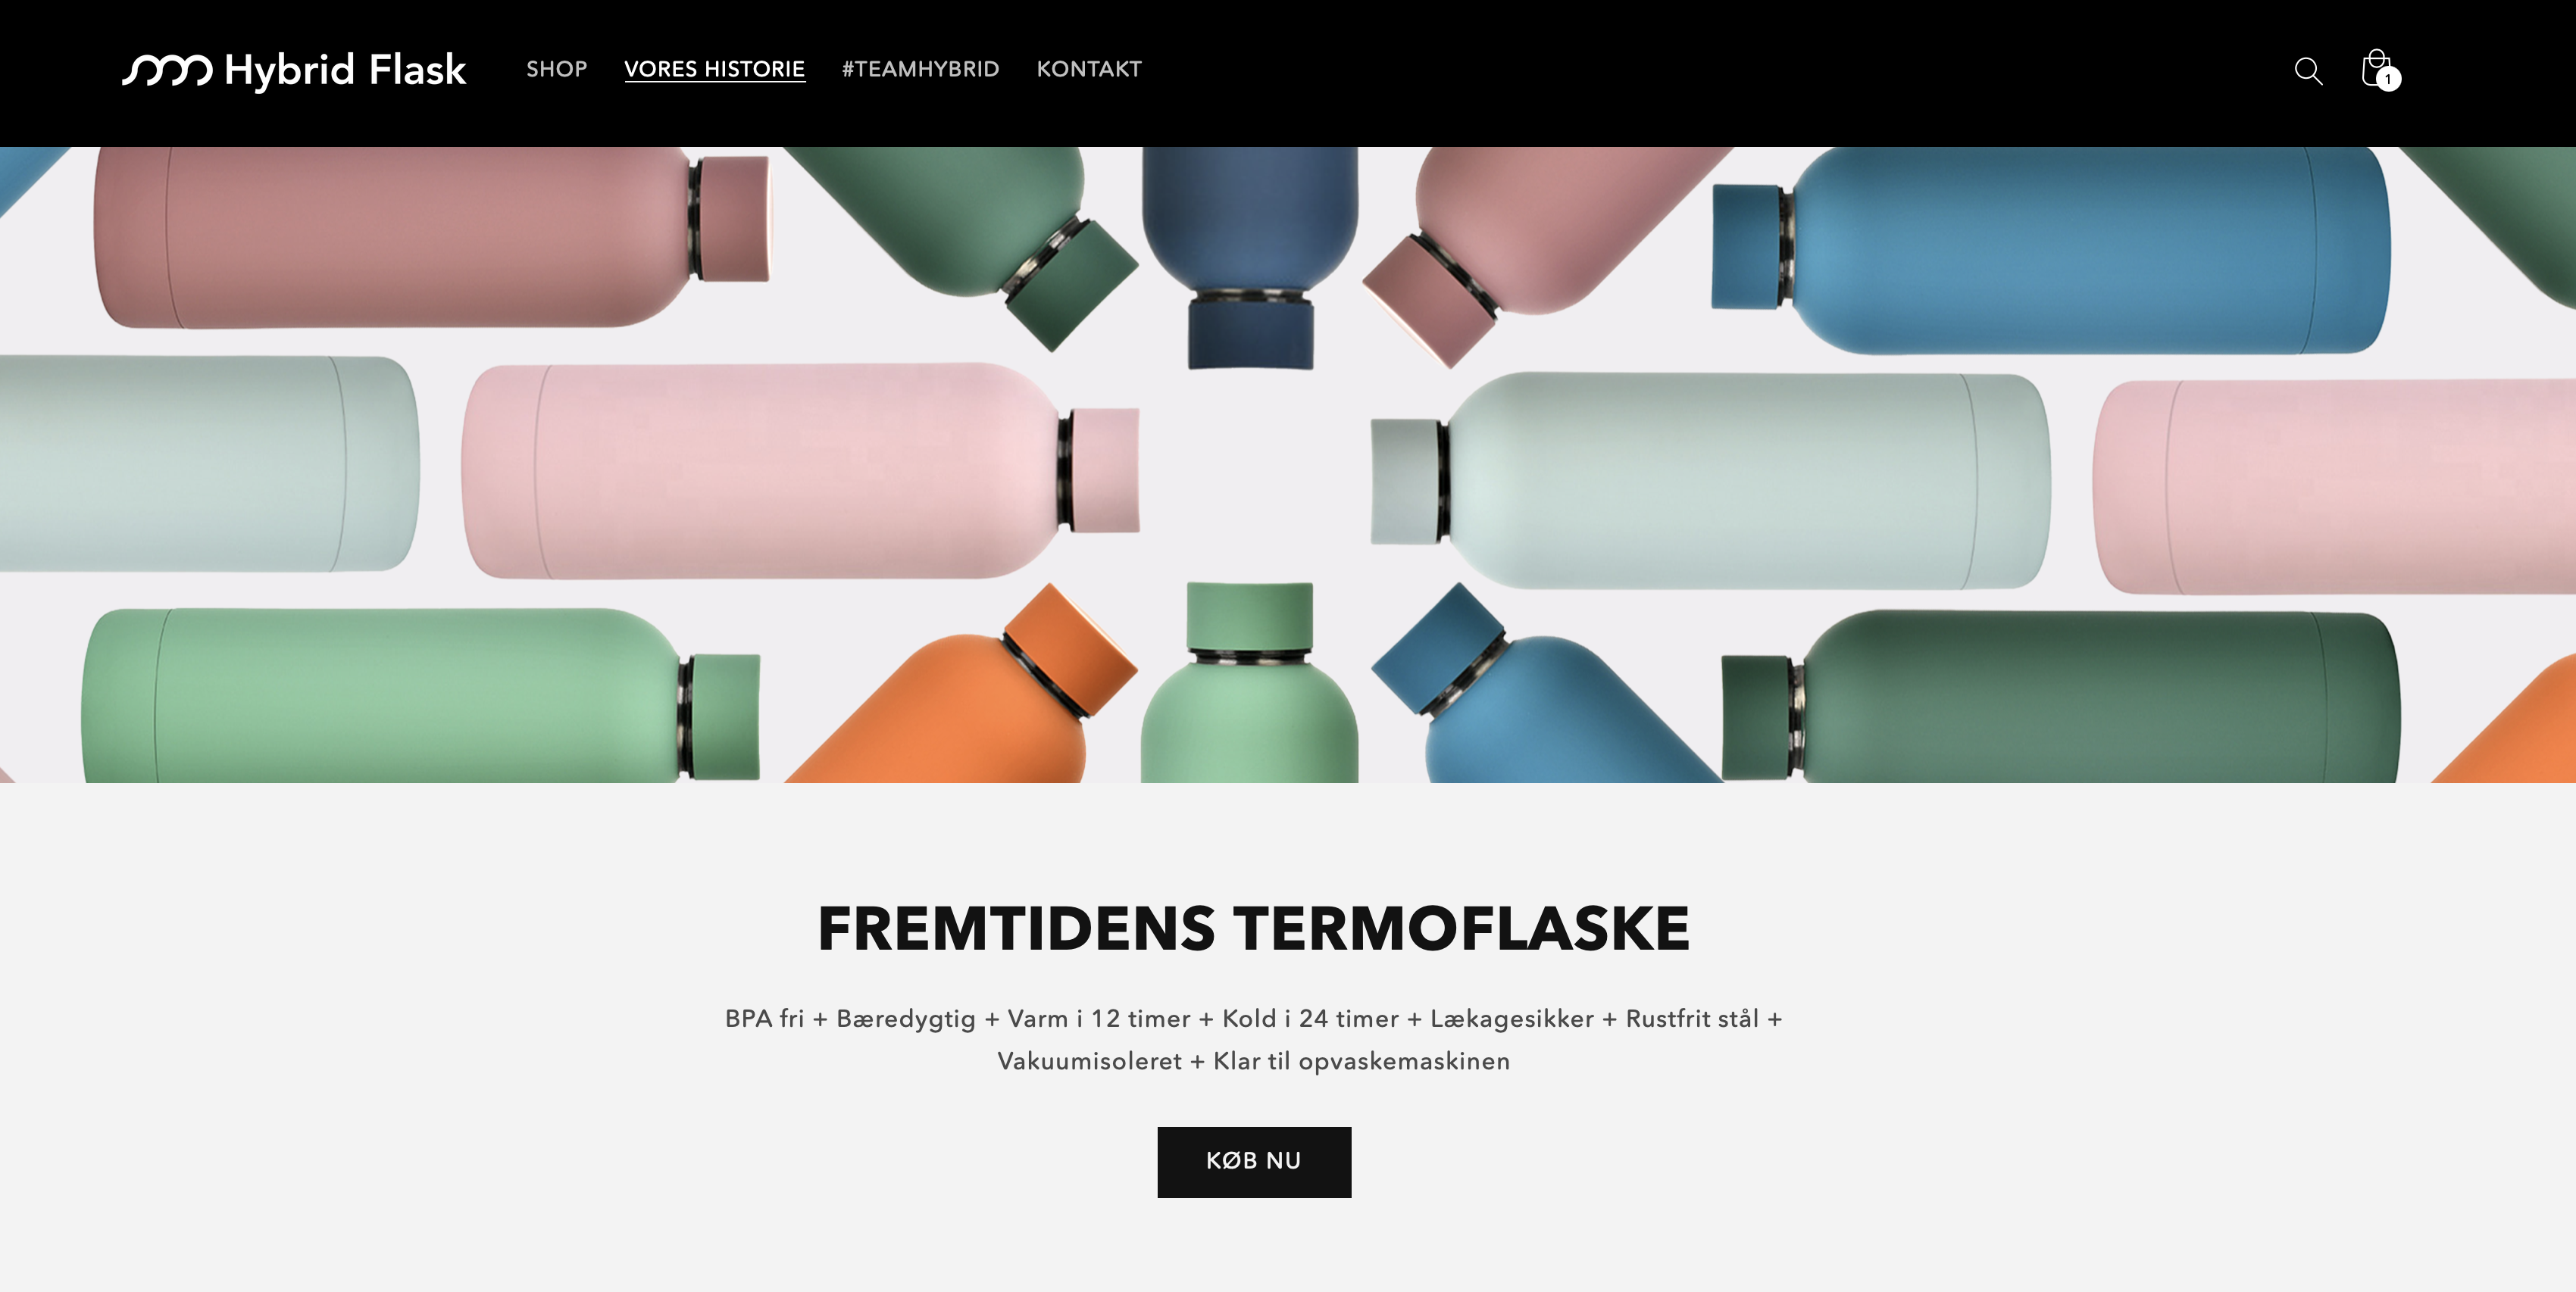This screenshot has height=1292, width=2576.
Task: Click the Hybrid Flask brand name text
Action: (x=346, y=71)
